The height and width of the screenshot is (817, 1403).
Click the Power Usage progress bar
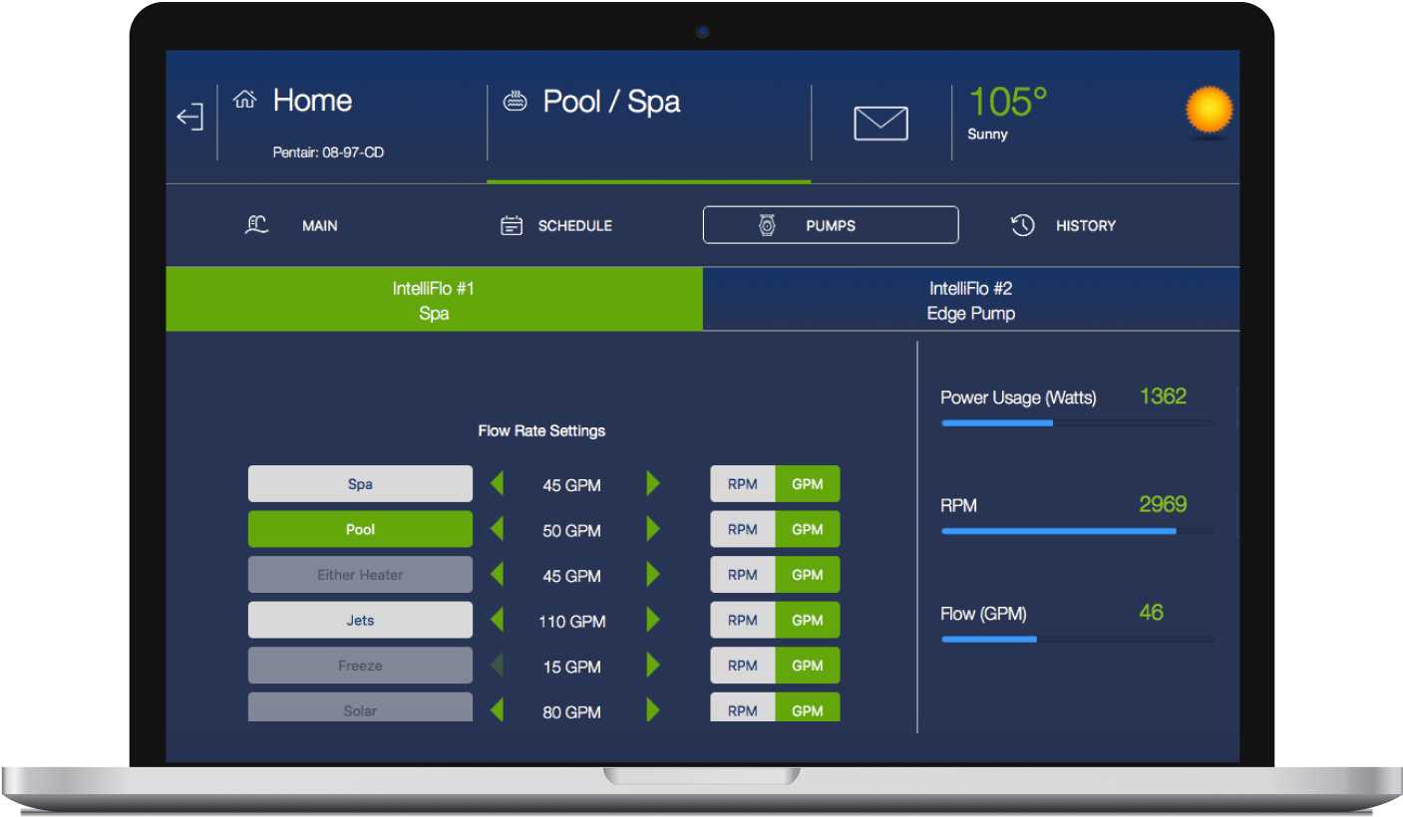pos(1077,423)
